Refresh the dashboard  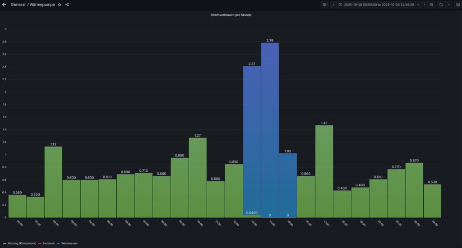(441, 5)
